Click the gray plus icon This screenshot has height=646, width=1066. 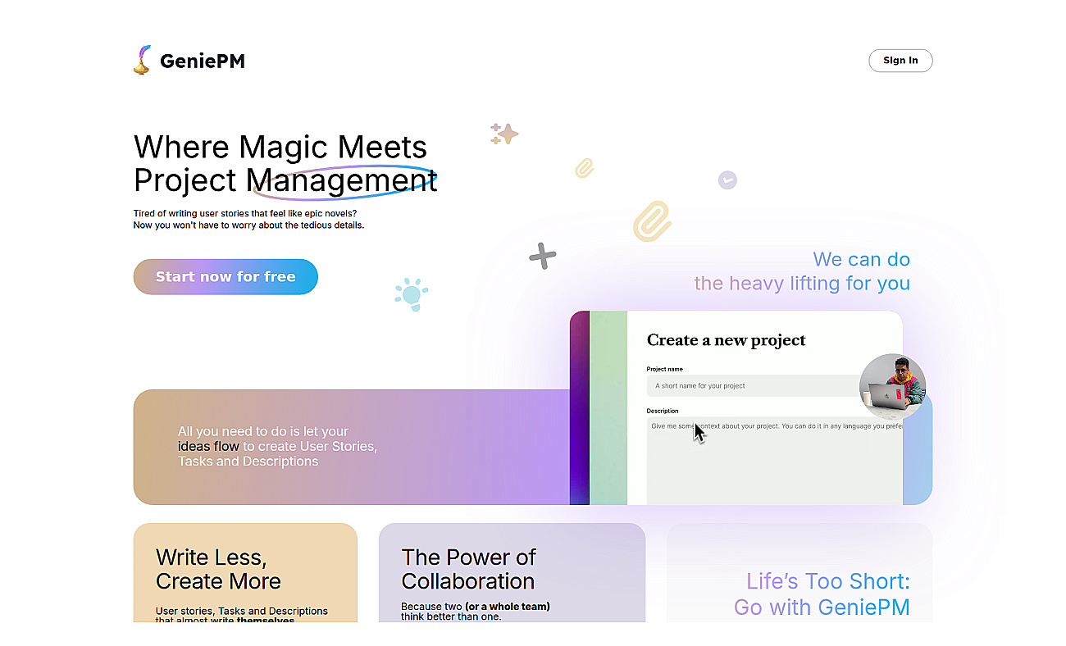coord(542,256)
